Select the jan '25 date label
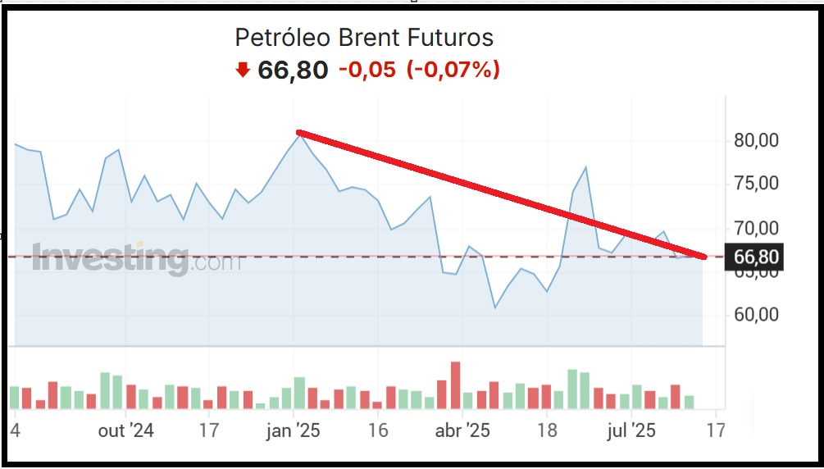824x469 pixels. point(294,430)
